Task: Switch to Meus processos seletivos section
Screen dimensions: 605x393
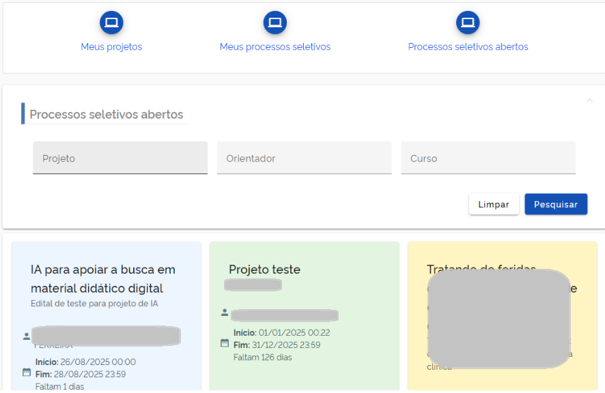Action: click(x=275, y=46)
